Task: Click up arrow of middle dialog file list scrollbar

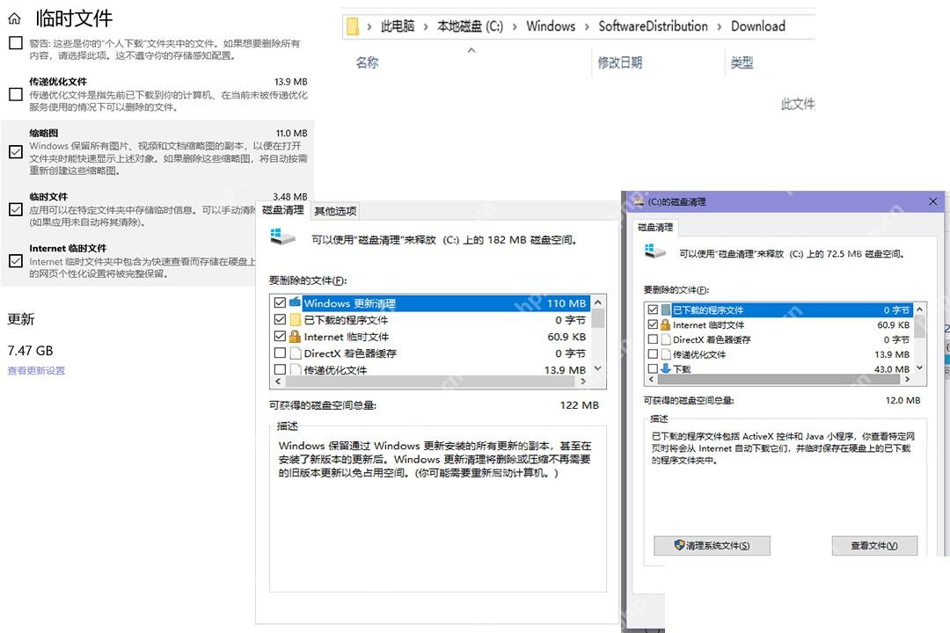Action: 598,302
